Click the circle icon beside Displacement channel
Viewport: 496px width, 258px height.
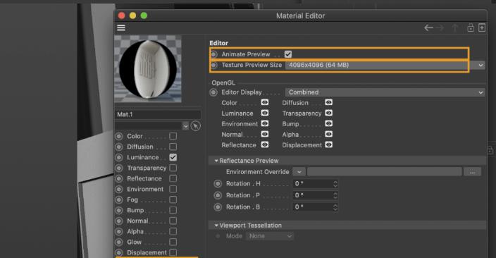pos(119,252)
